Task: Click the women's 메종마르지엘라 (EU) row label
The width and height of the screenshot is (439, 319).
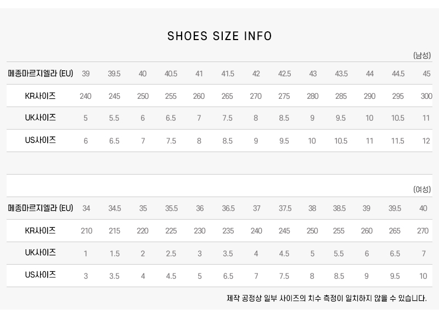Action: point(41,209)
